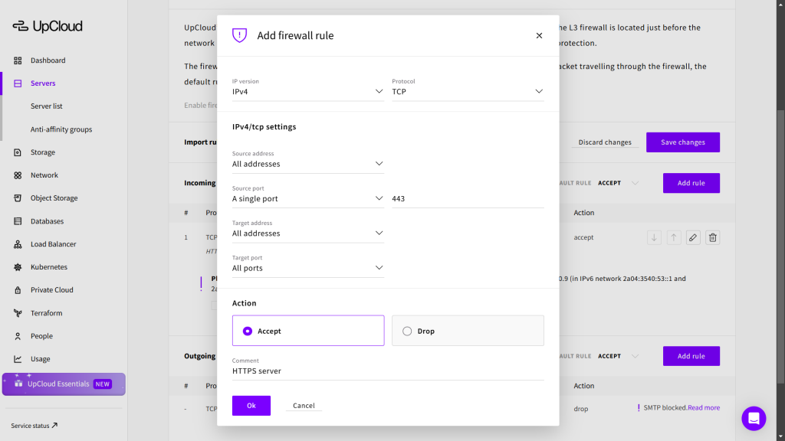Screen dimensions: 785x441
Task: Click the Usage chart icon
Action: 18,359
